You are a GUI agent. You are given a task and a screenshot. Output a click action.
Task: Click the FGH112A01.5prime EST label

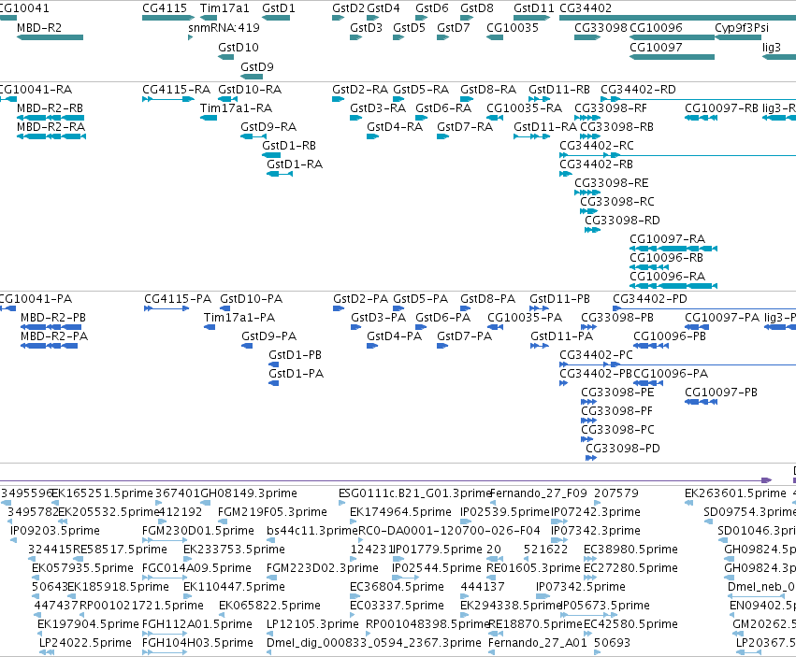(197, 624)
